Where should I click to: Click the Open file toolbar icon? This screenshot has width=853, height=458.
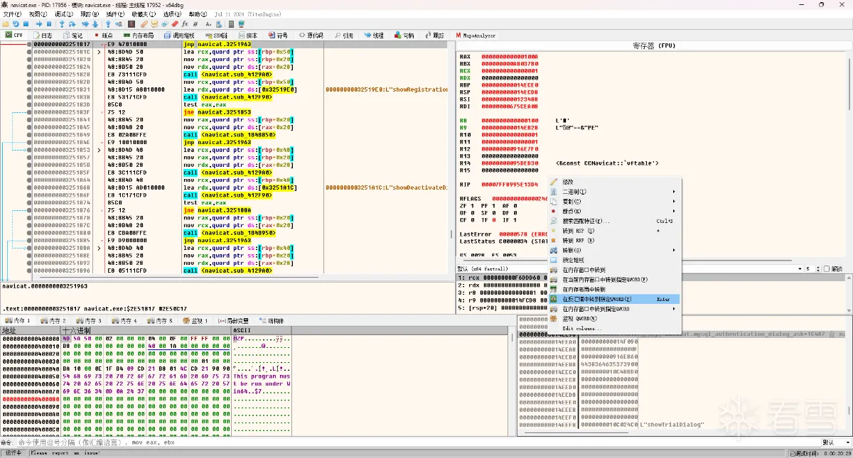pos(6,23)
